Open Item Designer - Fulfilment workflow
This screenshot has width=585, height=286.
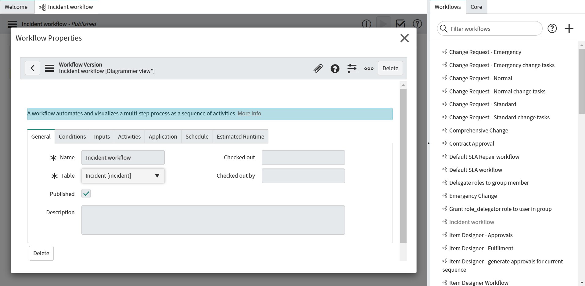481,248
